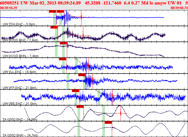Image resolution: width=188 pixels, height=137 pixels.
Task: Select the eS 2 pick on G05D BHN
Action: tap(108, 122)
